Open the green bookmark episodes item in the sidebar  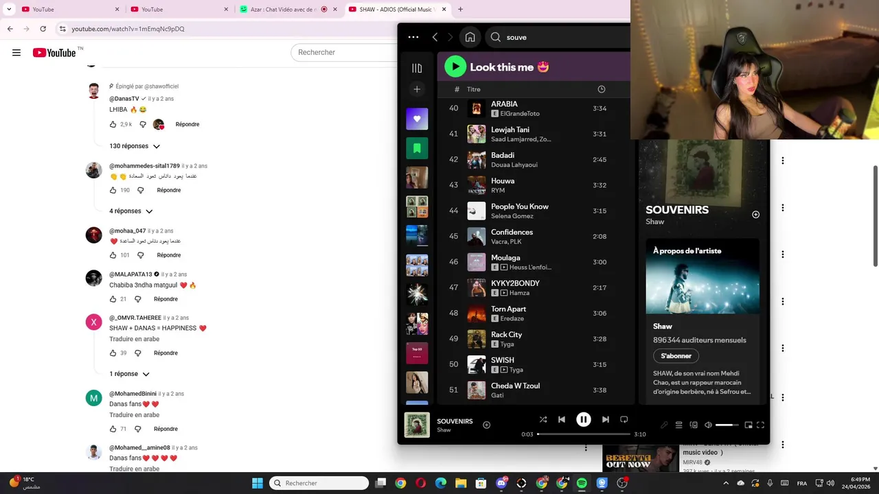pyautogui.click(x=417, y=148)
